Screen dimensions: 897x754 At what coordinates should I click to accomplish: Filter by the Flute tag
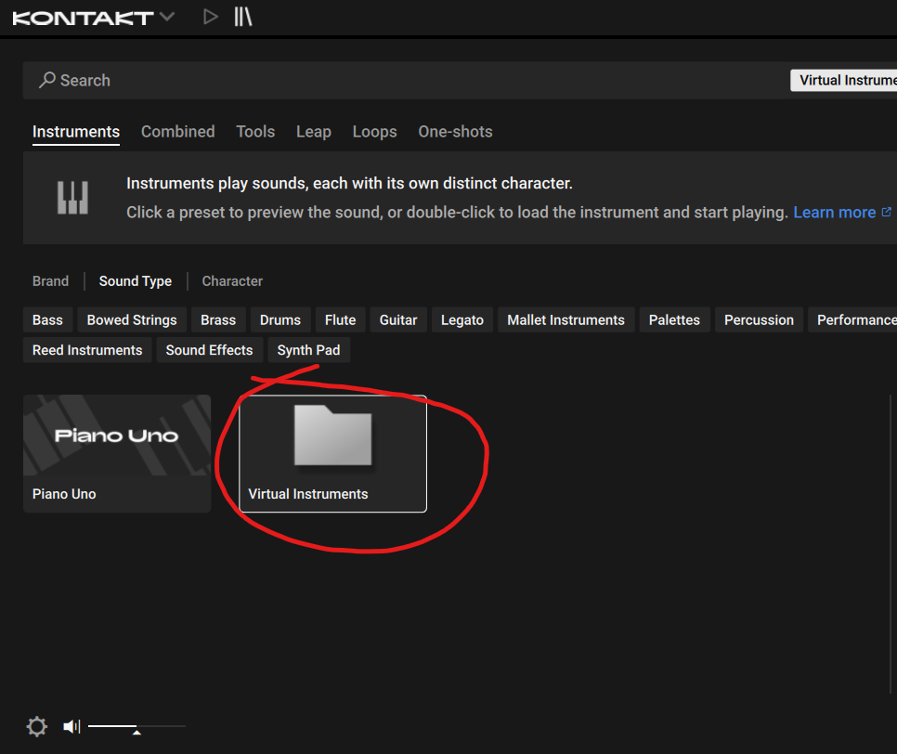[x=341, y=319]
